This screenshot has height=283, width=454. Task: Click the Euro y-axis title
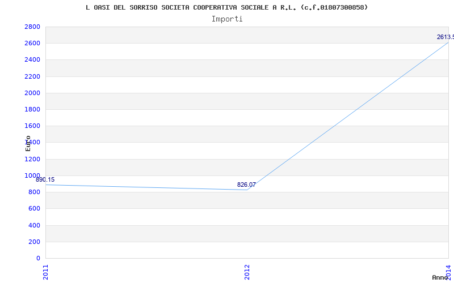[x=28, y=144]
